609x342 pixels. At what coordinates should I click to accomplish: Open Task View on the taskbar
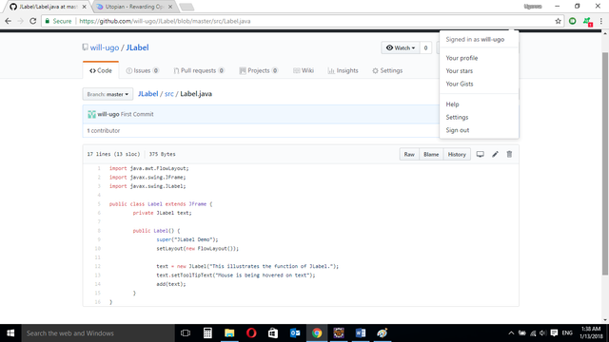(186, 333)
